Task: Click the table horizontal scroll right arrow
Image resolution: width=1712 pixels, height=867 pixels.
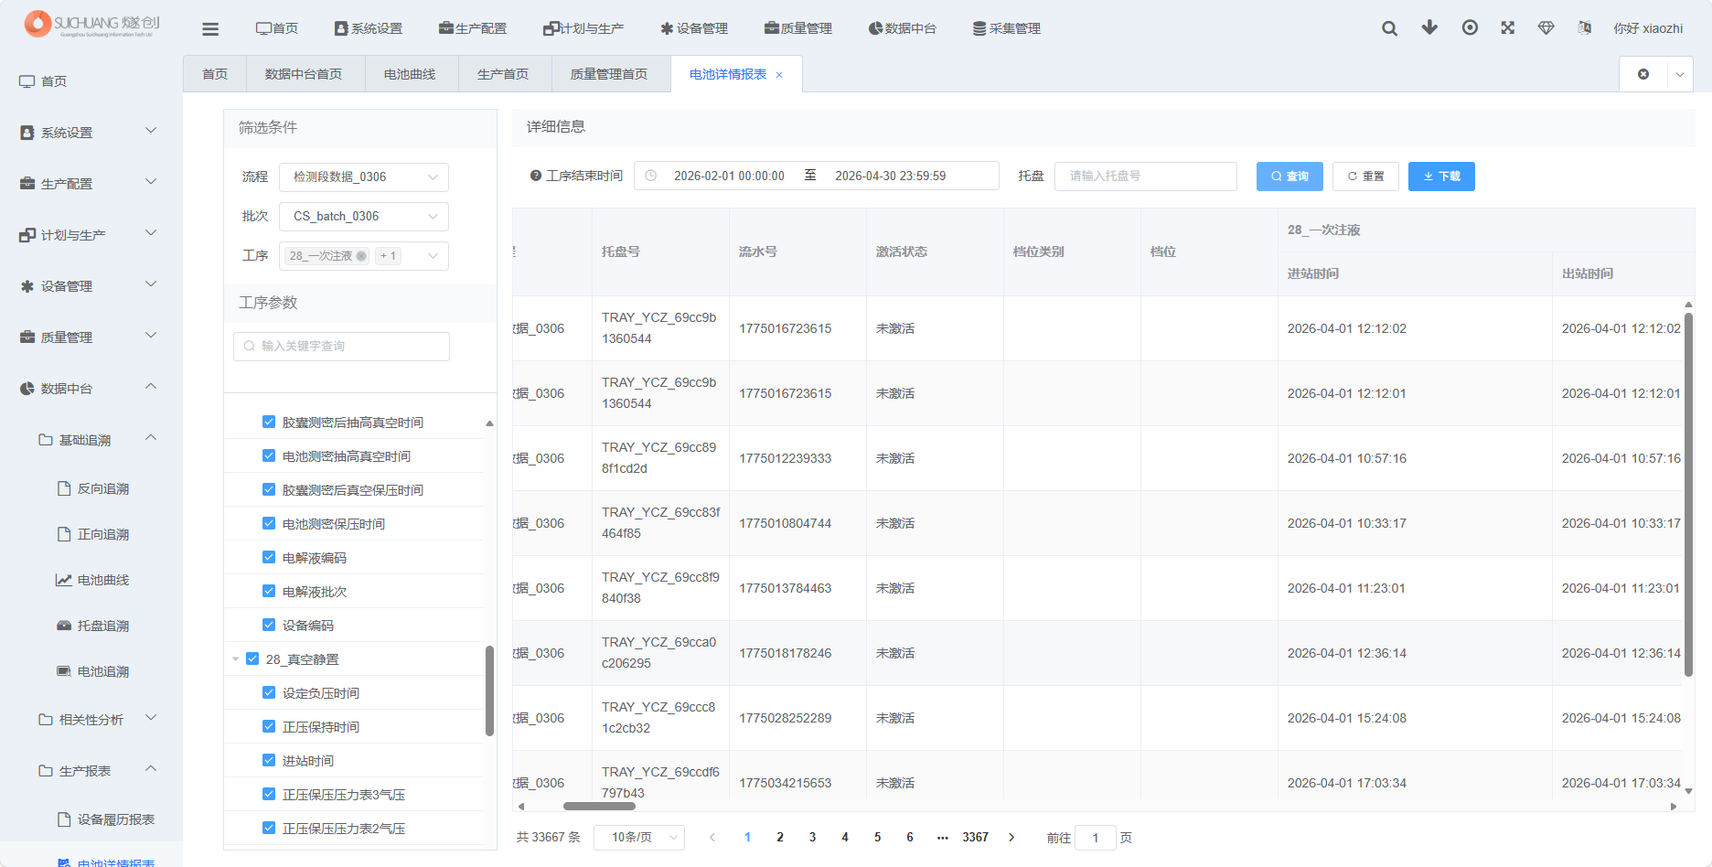Action: [x=1674, y=807]
